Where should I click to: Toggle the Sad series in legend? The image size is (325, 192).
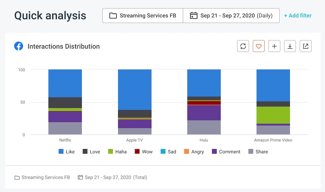168,151
